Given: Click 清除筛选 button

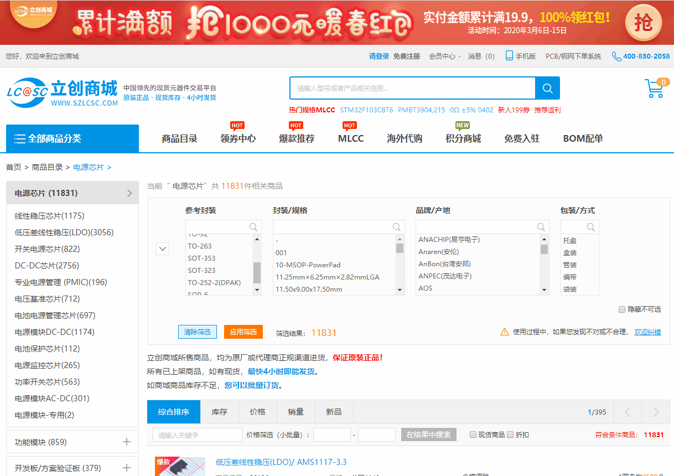Looking at the screenshot, I should [198, 332].
